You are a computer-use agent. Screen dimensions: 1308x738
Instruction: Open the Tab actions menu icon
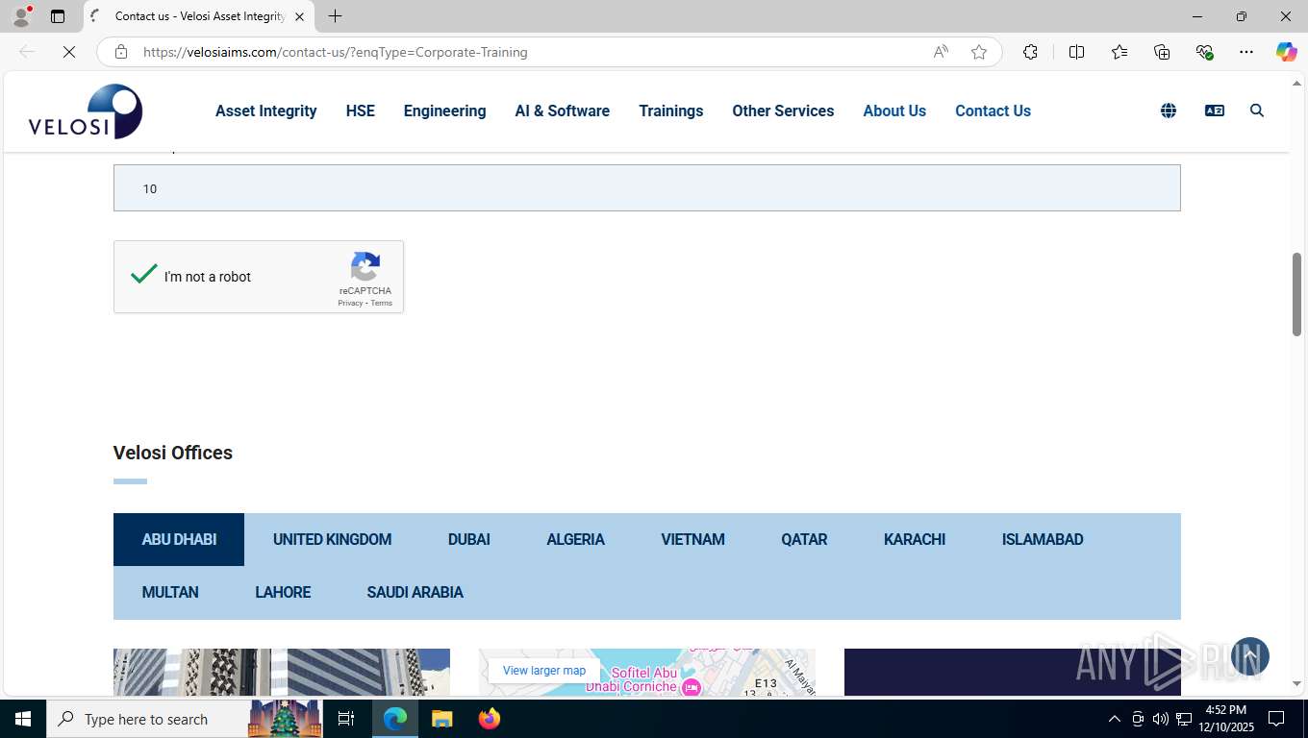[x=58, y=16]
